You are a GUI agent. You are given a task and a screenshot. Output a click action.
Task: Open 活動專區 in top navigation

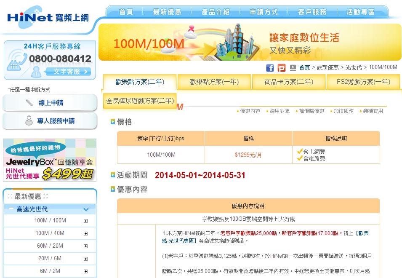point(360,12)
